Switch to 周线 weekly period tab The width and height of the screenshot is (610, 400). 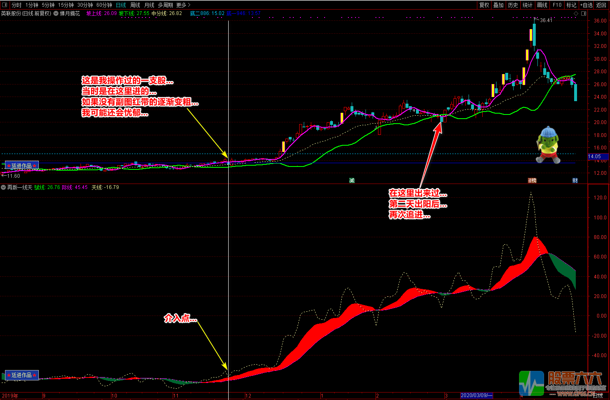click(x=135, y=5)
